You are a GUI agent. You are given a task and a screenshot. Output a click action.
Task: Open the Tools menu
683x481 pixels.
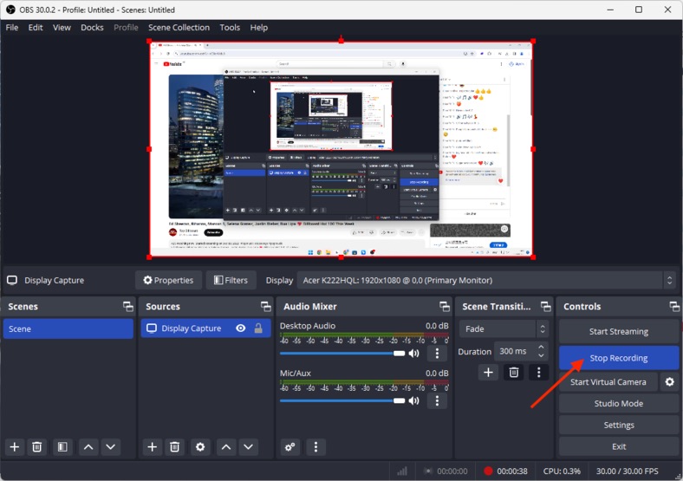point(230,28)
